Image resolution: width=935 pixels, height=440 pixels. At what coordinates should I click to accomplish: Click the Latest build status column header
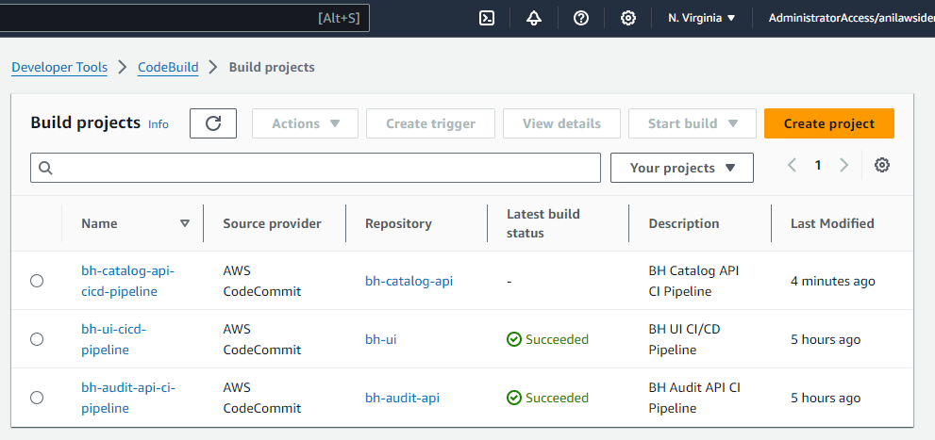(x=543, y=223)
